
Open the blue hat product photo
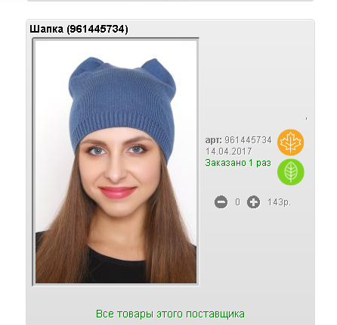pos(116,161)
